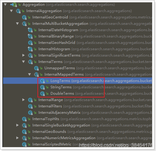Click the InternalScriptedMetric class icon
Screen dimensions: 156x151
click(x=24, y=144)
